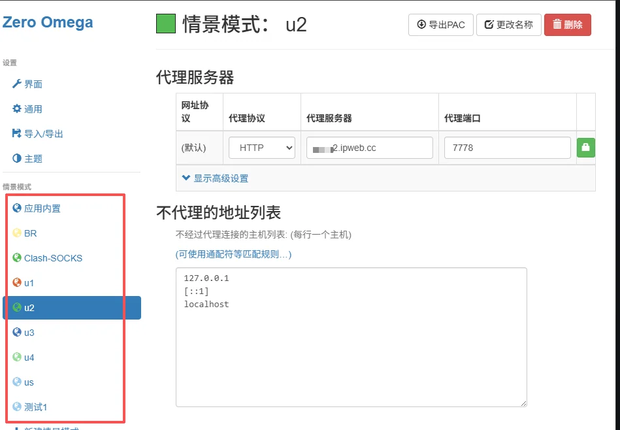Click the wrench icon beside 界面

point(16,84)
